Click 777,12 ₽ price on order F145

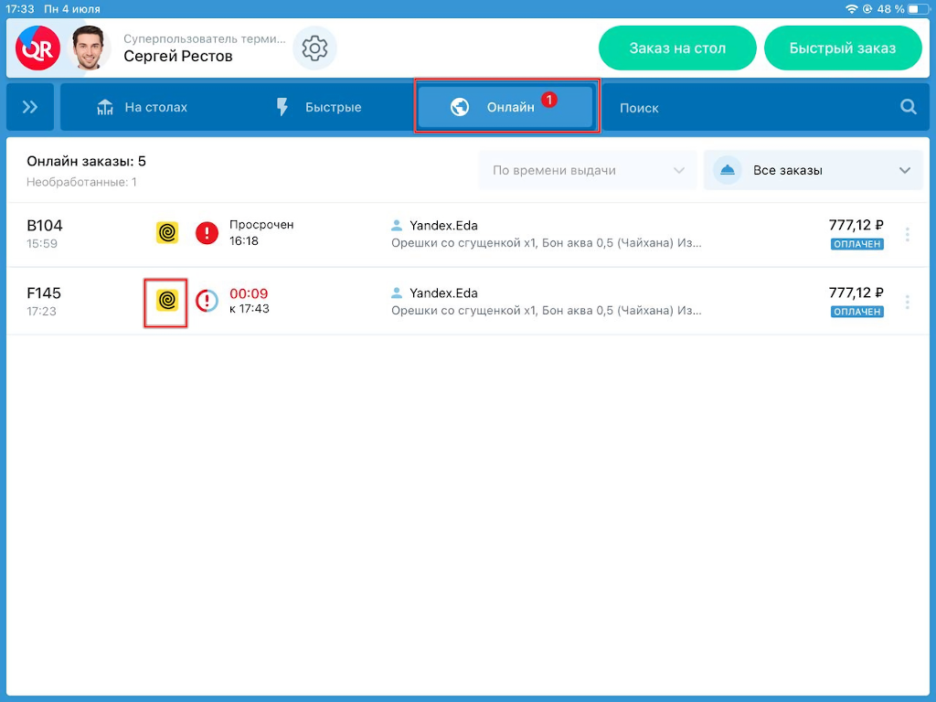point(856,292)
